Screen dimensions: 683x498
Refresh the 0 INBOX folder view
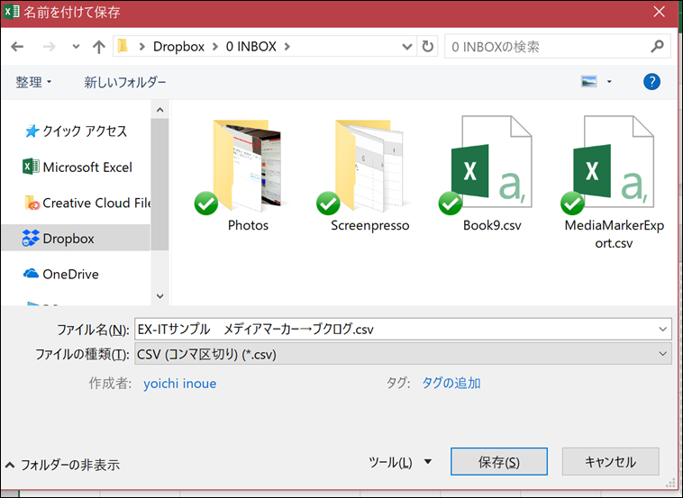click(428, 46)
